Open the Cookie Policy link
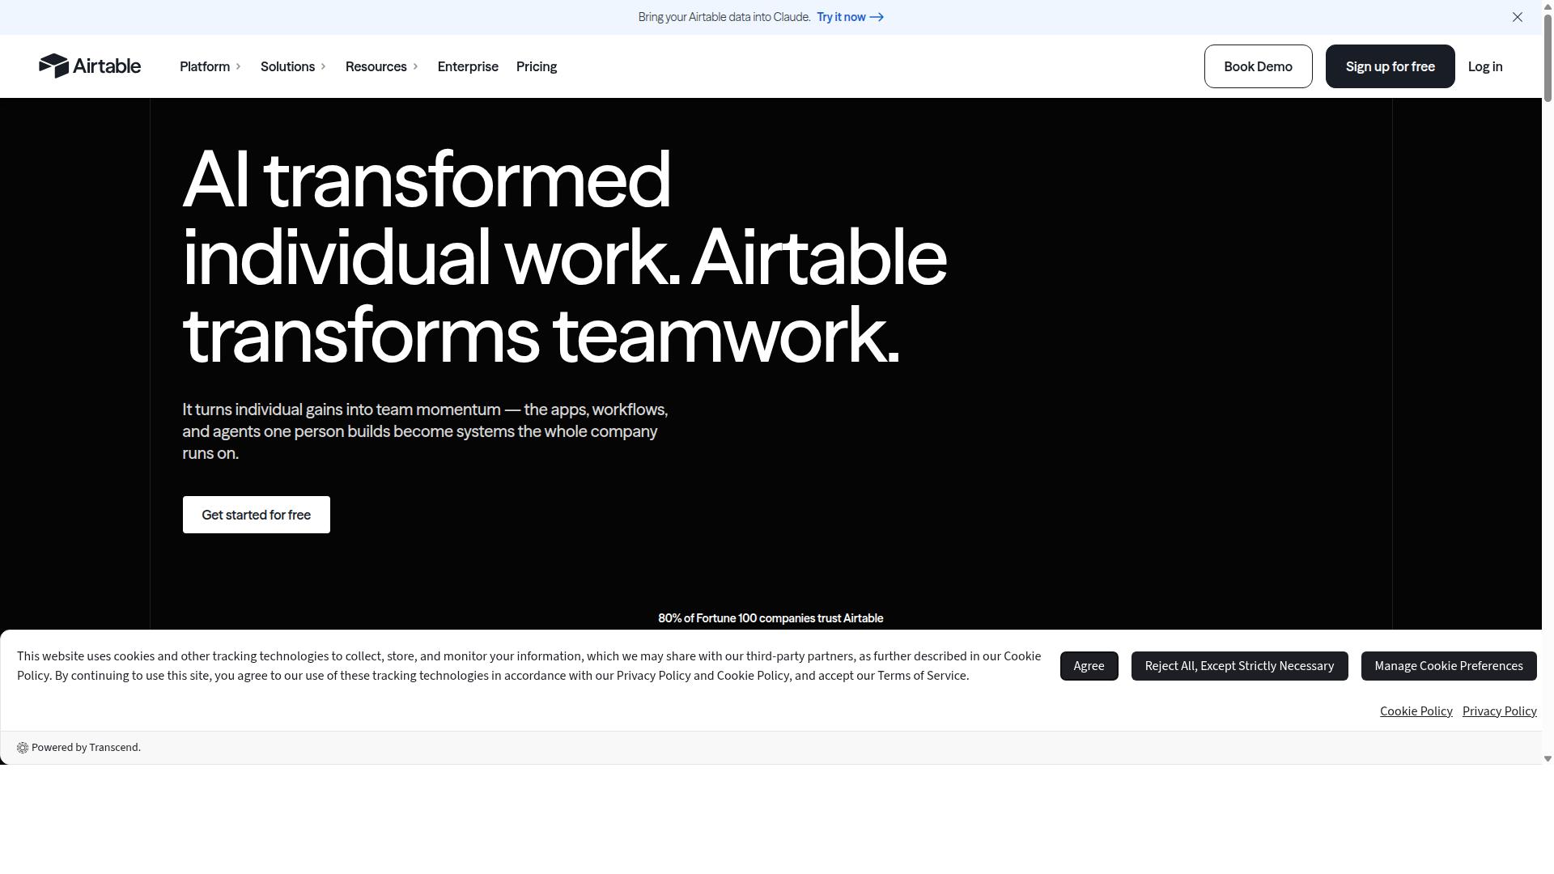The height and width of the screenshot is (874, 1554). (1416, 711)
